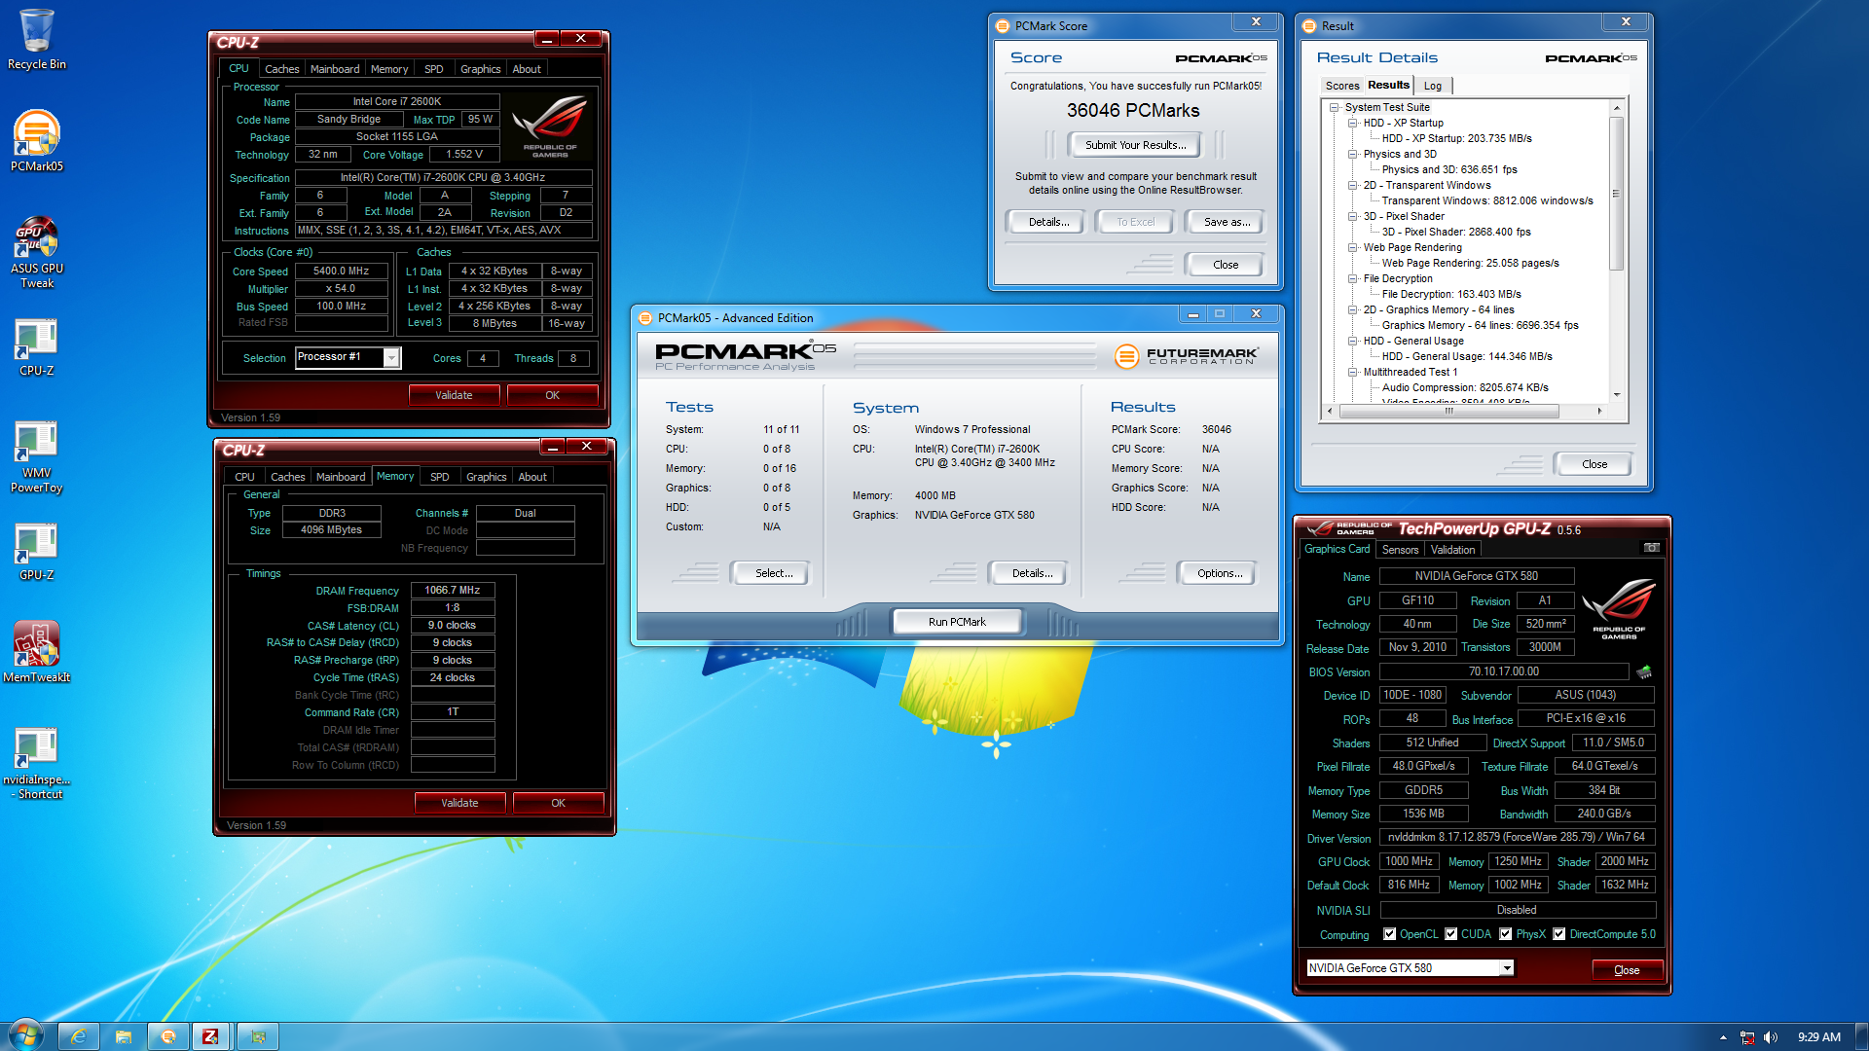This screenshot has width=1869, height=1051.
Task: Click Options button under Results
Action: (1219, 573)
